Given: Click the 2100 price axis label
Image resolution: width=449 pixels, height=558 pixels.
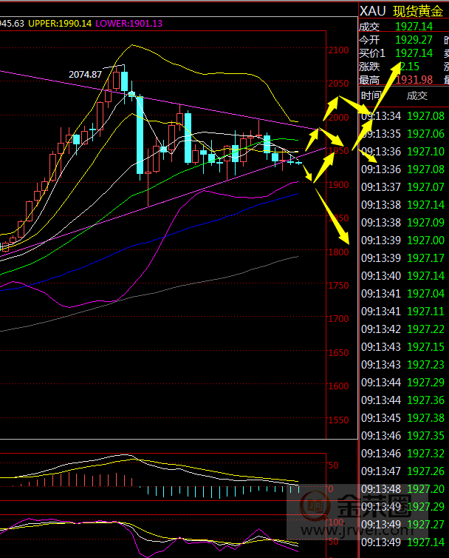Looking at the screenshot, I should [x=338, y=50].
